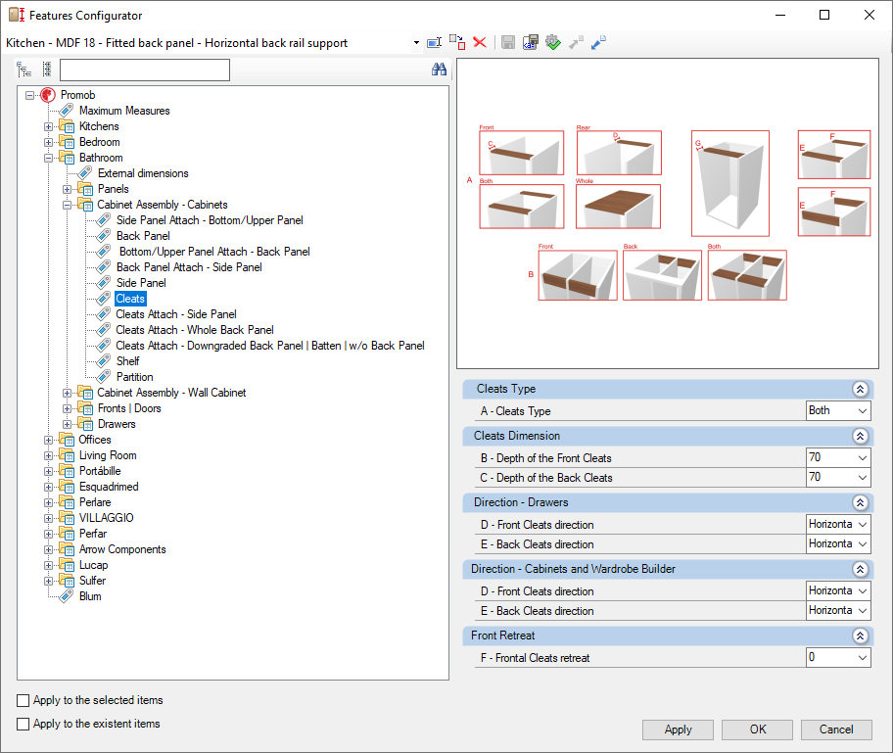Click the gear with green checkmark icon
The width and height of the screenshot is (893, 753).
553,43
